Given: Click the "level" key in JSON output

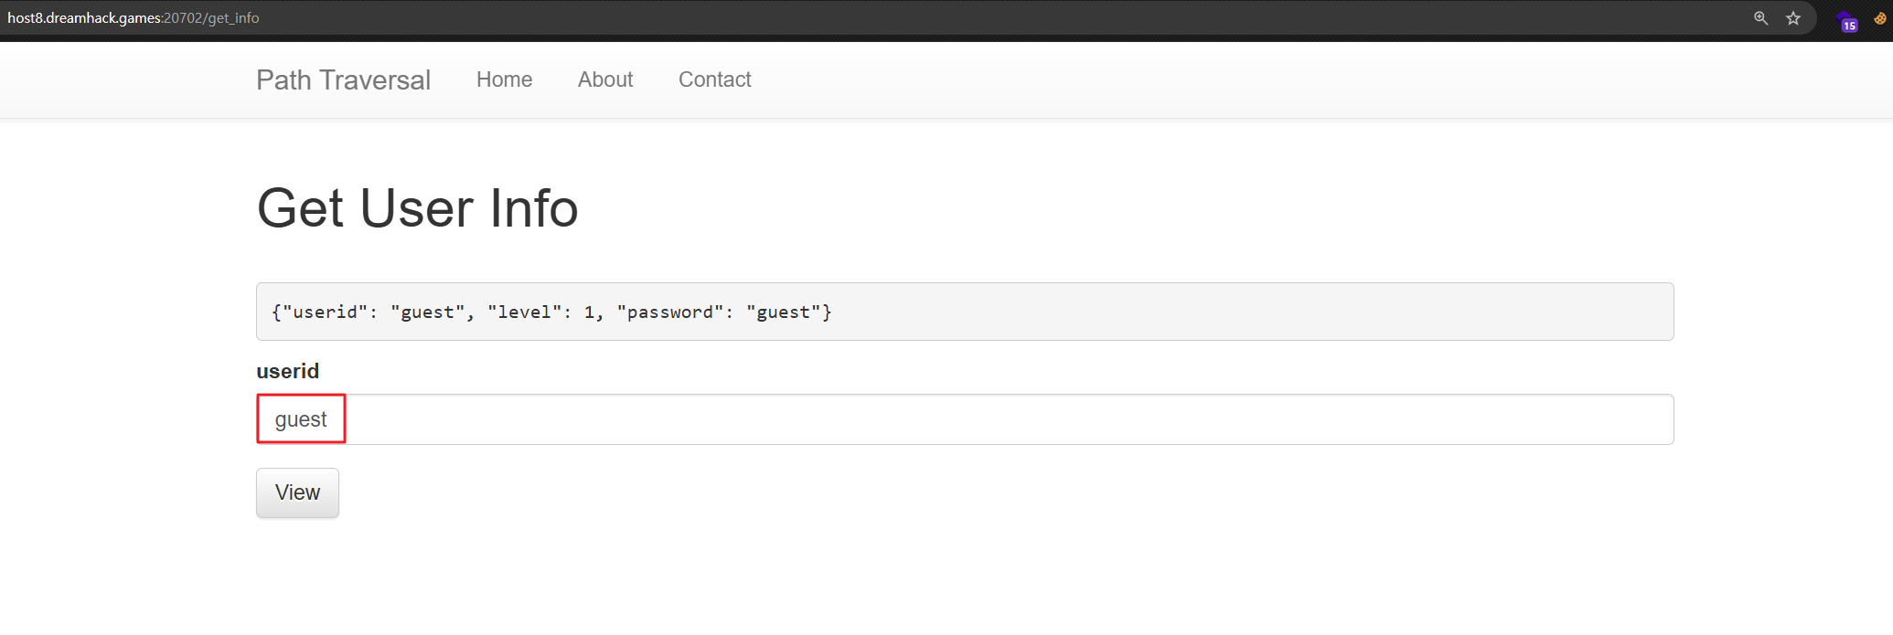Looking at the screenshot, I should [524, 312].
